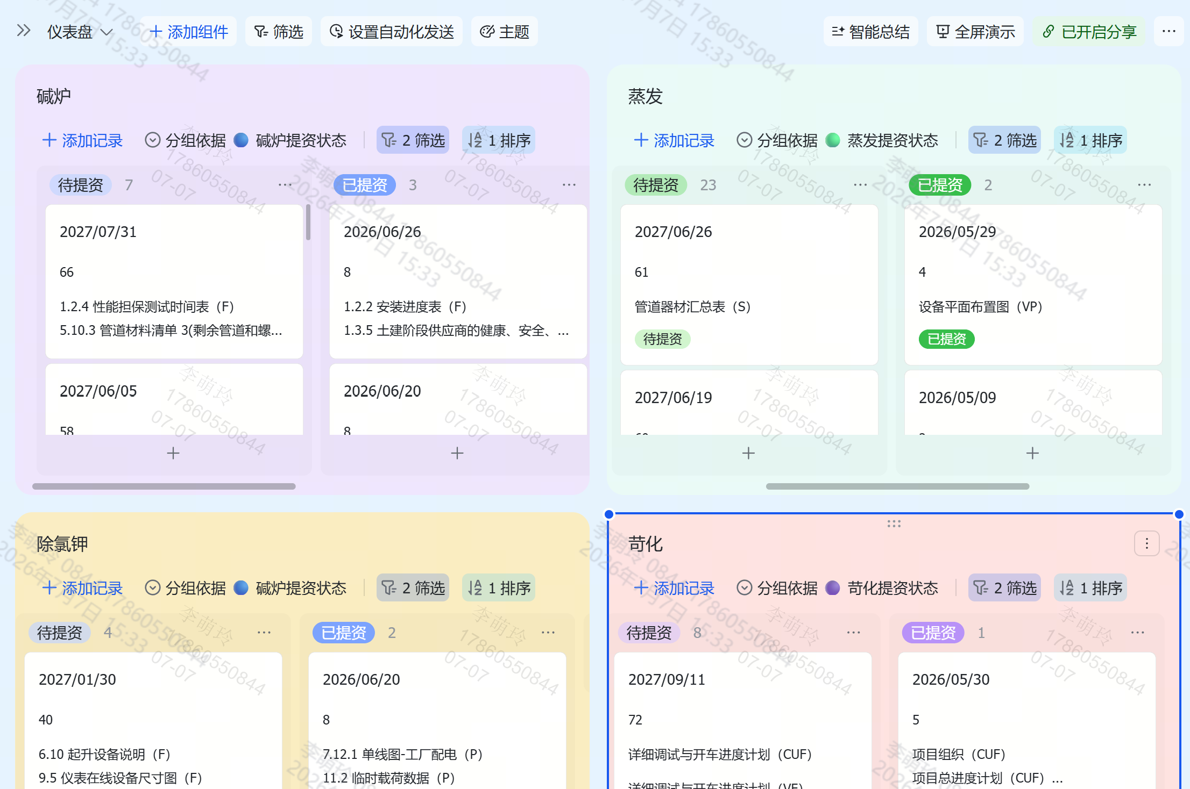
Task: Click 碱炉 已提资 group label
Action: tap(365, 185)
